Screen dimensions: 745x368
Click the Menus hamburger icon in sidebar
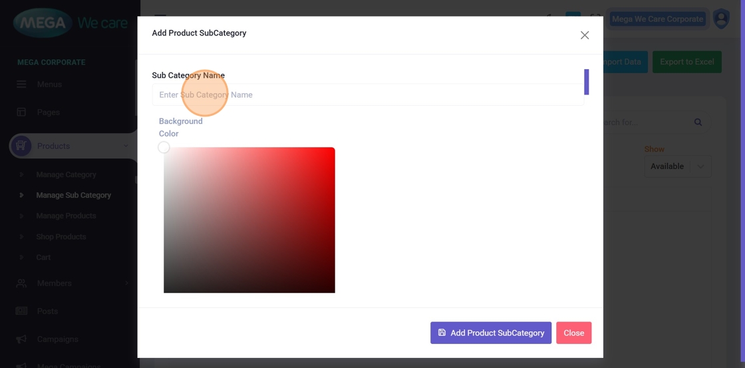(21, 85)
